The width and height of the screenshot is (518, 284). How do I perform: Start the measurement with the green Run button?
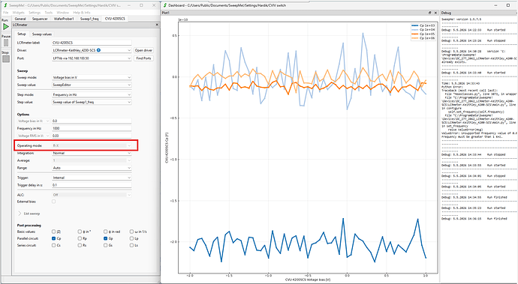tap(6, 27)
